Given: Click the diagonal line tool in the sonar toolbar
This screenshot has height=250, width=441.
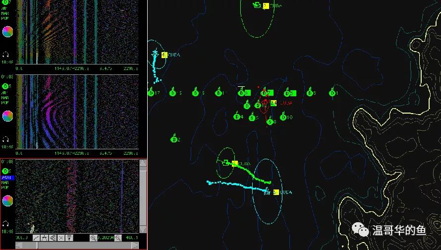Looking at the screenshot, I should (36, 238).
